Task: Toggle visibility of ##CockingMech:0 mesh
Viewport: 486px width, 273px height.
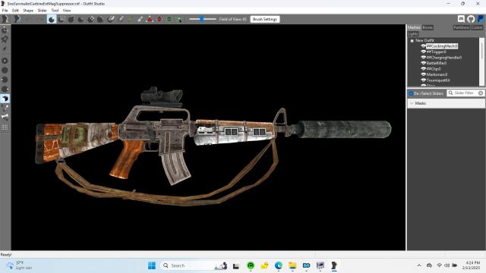Action: [423, 46]
